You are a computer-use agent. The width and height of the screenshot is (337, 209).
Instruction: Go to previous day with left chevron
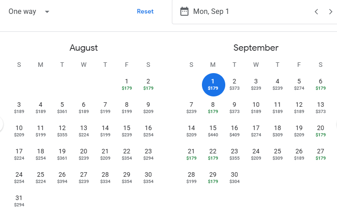pos(316,12)
